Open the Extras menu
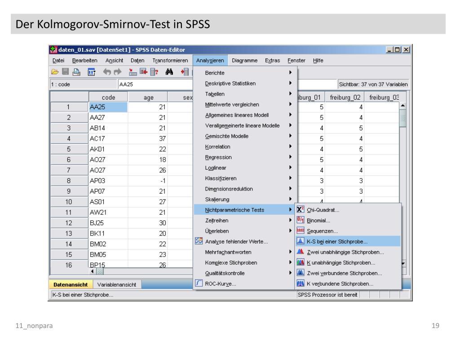The height and width of the screenshot is (345, 460). 272,61
